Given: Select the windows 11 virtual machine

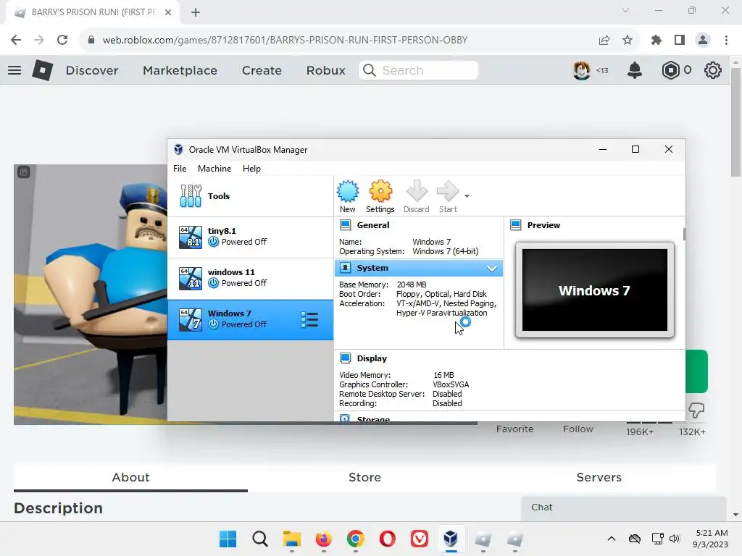Looking at the screenshot, I should [x=250, y=278].
